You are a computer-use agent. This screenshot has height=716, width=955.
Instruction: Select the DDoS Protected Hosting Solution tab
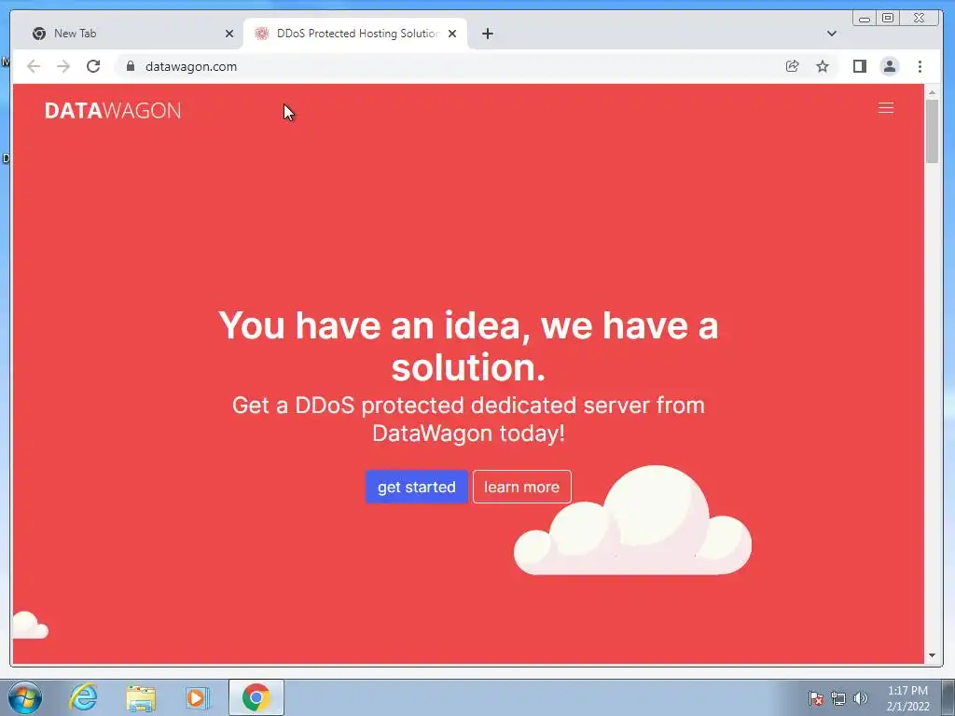[x=356, y=34]
